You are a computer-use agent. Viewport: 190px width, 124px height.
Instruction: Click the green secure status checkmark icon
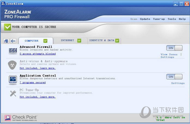[7, 27]
